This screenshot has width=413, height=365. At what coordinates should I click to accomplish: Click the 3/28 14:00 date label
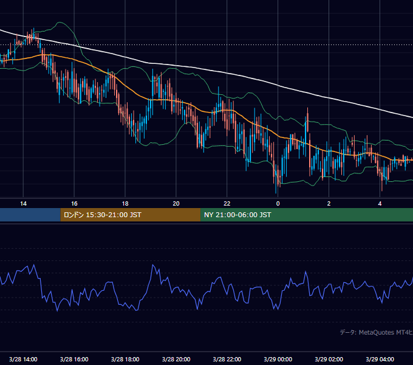point(23,359)
